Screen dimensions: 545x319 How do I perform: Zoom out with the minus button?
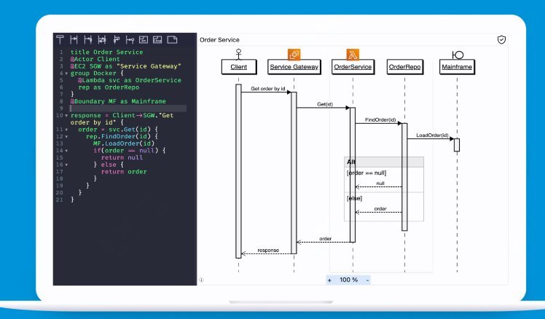(367, 280)
